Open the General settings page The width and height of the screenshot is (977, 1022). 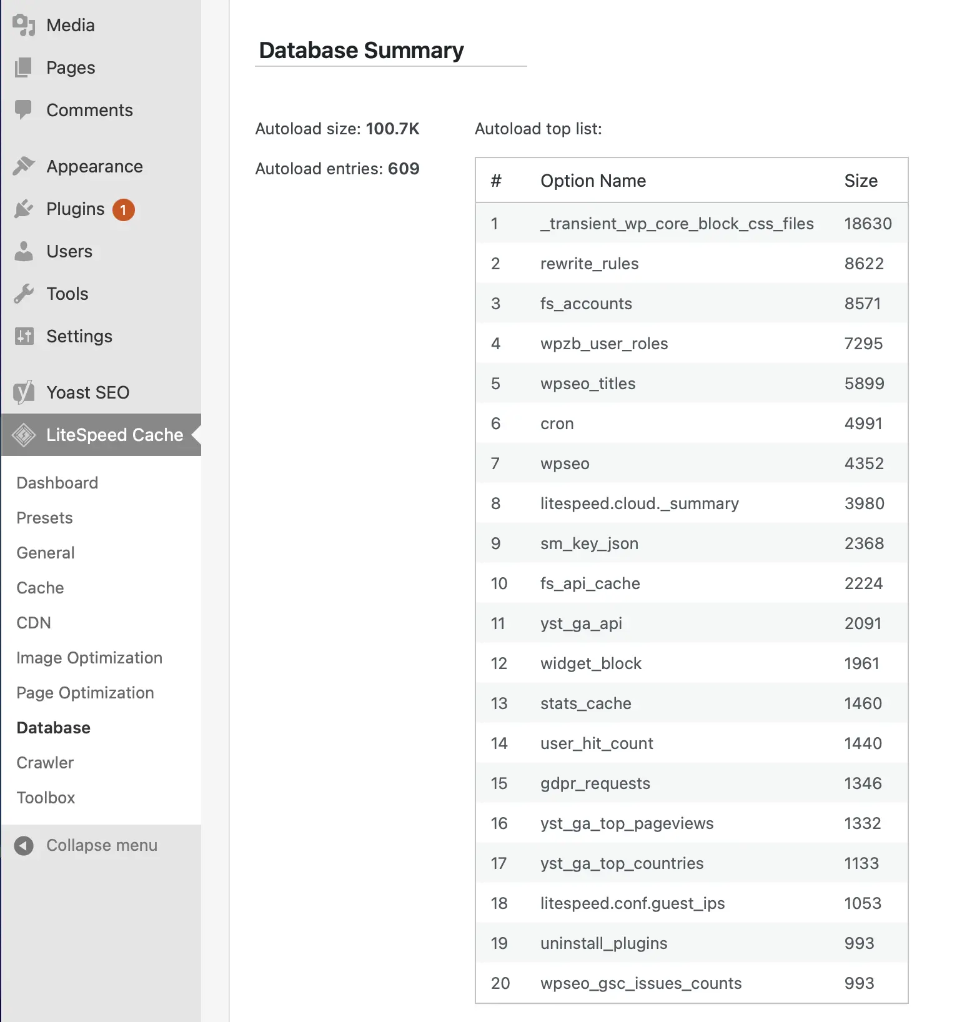pos(45,552)
